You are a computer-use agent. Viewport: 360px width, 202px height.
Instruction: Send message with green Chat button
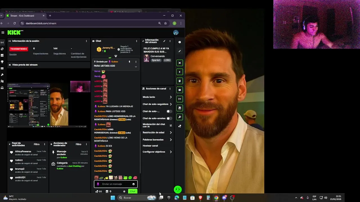(132, 191)
